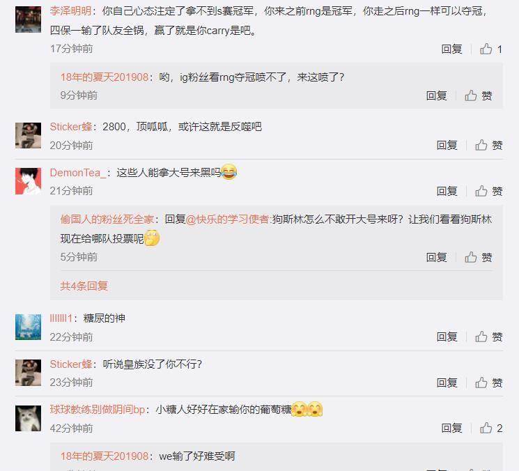Reply to 李泽明明's comment
This screenshot has height=471, width=519.
pyautogui.click(x=451, y=49)
